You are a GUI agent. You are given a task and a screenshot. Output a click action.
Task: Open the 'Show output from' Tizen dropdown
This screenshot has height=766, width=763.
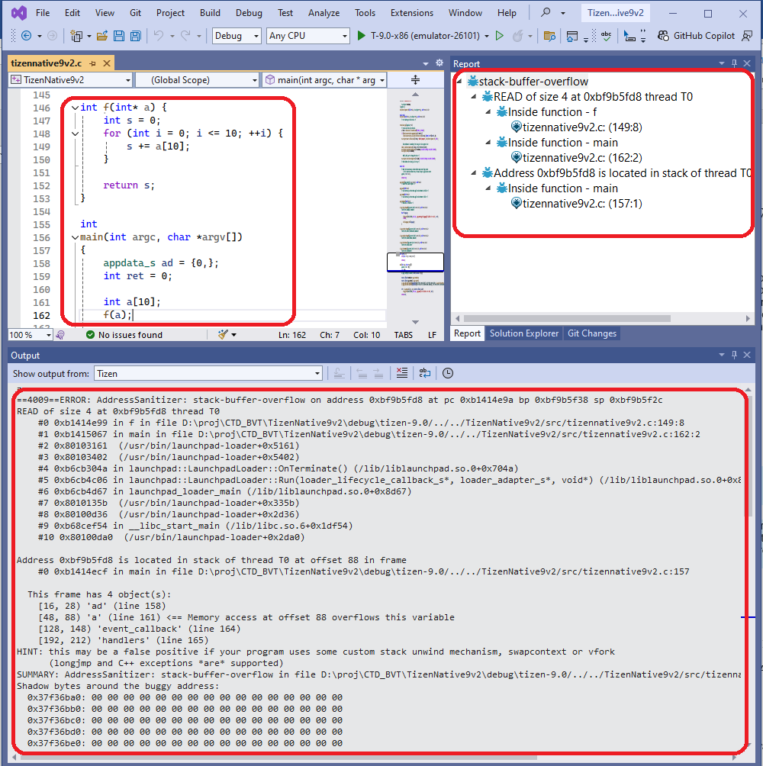click(208, 373)
